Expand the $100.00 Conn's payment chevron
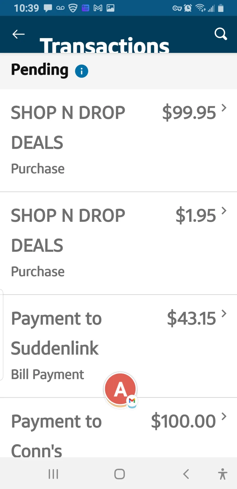The height and width of the screenshot is (489, 237). tap(224, 416)
